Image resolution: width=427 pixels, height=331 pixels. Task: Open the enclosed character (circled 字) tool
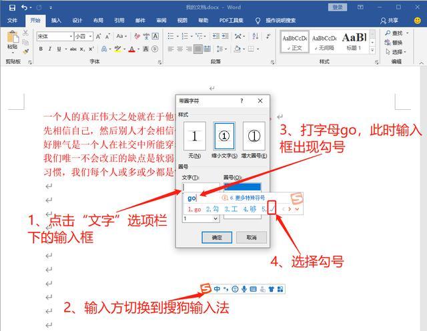[x=155, y=49]
